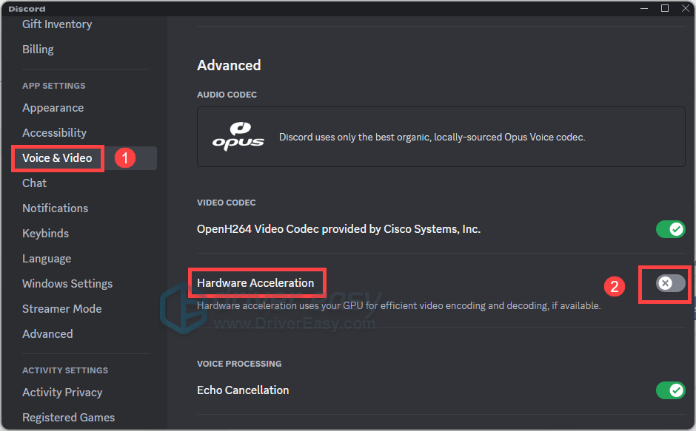Select Keybinds in app settings
This screenshot has height=431, width=696.
click(x=45, y=233)
